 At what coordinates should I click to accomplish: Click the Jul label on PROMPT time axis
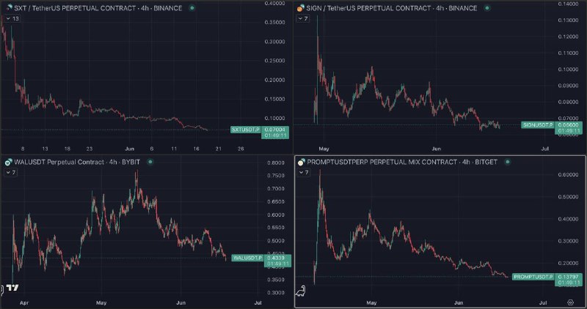(543, 302)
